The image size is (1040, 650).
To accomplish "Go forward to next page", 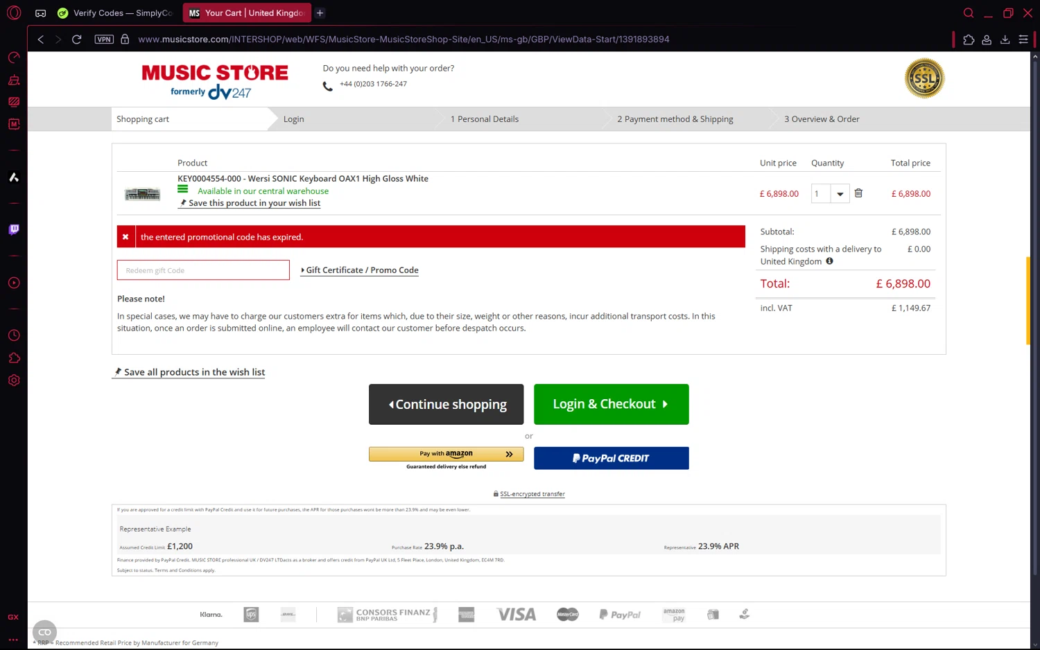I will (x=58, y=39).
